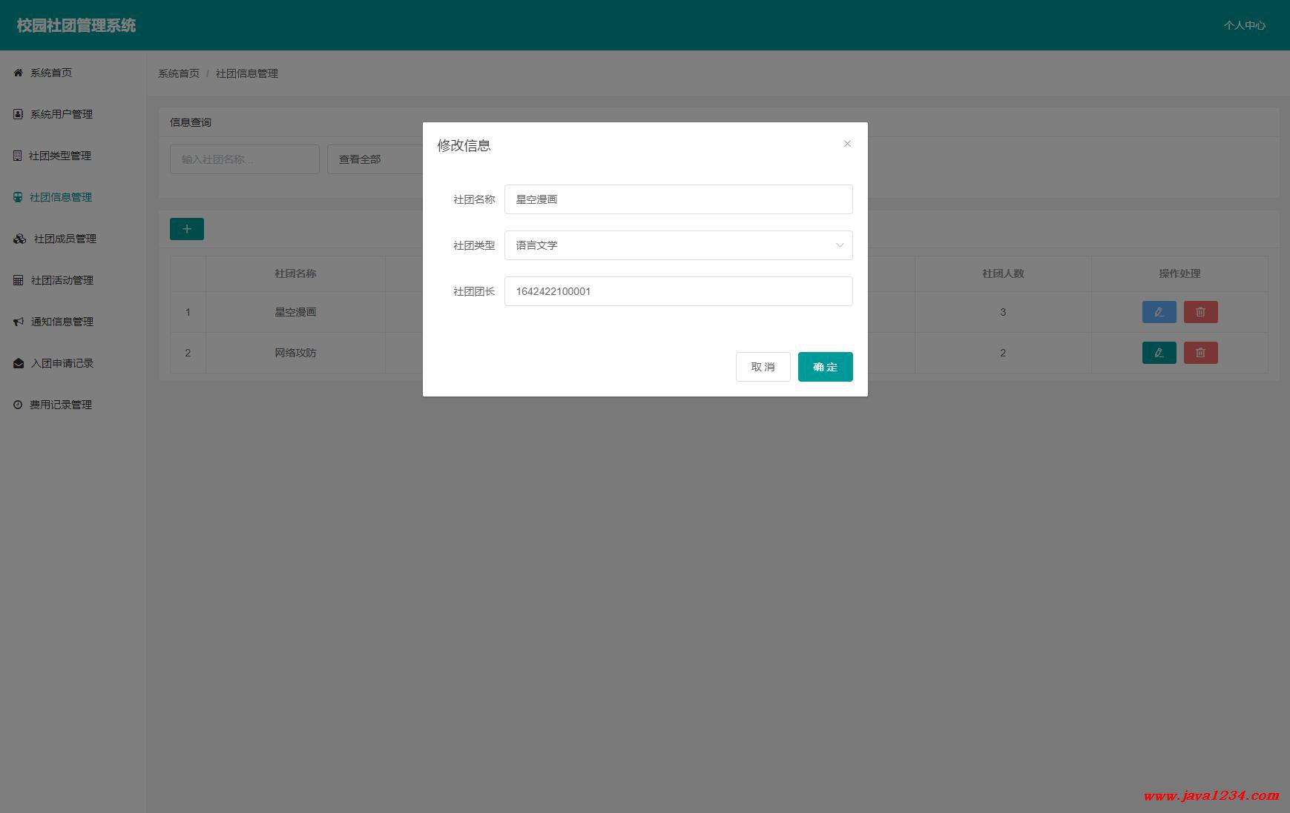Click the envelope icon beside 入团申请记录

19,363
